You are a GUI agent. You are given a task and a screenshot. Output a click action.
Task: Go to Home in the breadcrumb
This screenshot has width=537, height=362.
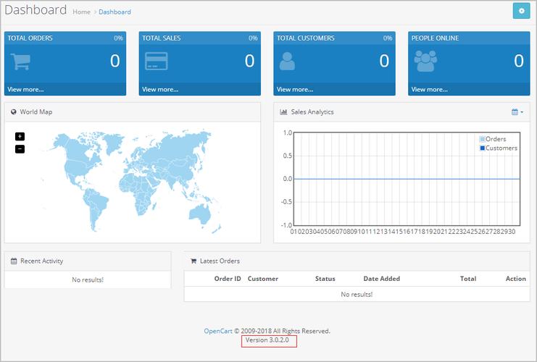[81, 12]
